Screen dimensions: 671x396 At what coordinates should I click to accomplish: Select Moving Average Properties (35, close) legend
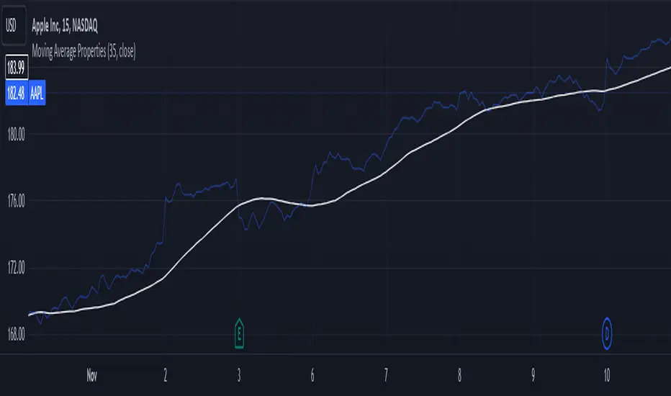[84, 51]
